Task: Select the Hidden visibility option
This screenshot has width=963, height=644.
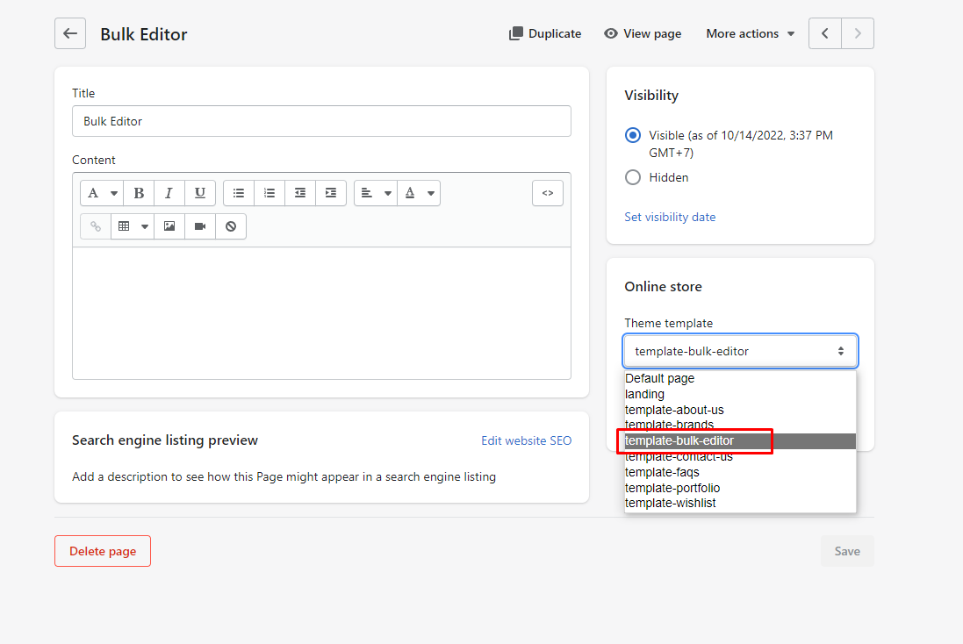Action: (633, 177)
